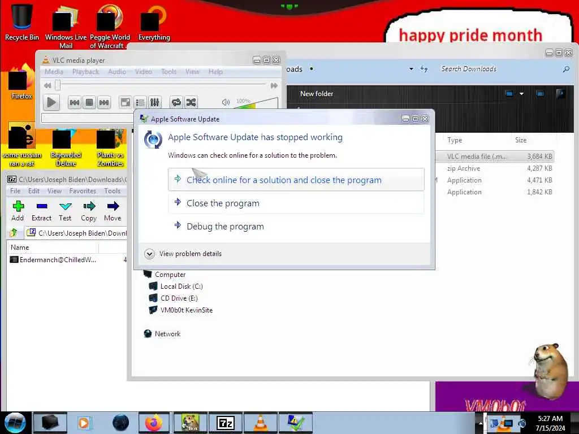Click VLC next track button

(104, 102)
